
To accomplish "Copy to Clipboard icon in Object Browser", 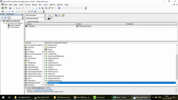I will [x=56, y=15].
